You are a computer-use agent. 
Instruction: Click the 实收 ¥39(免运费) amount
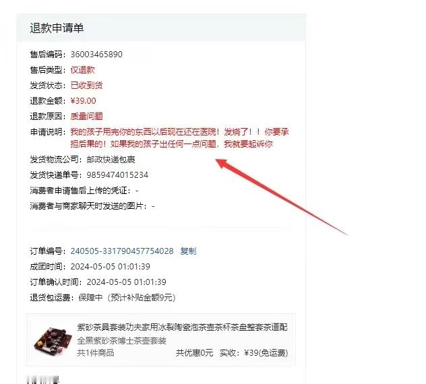tap(253, 353)
